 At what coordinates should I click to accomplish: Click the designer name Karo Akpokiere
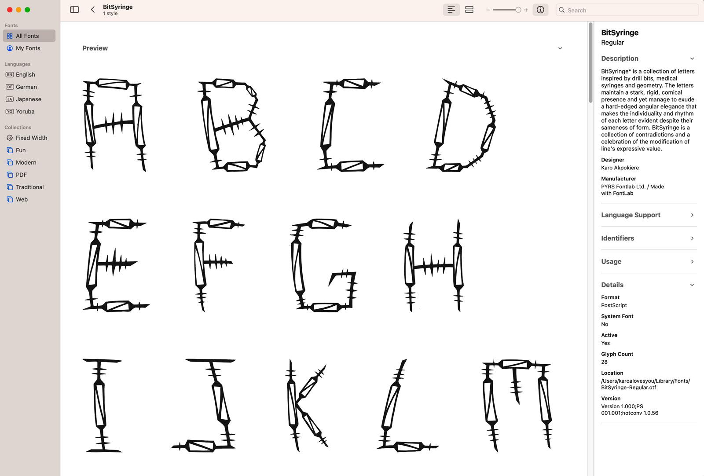point(620,168)
